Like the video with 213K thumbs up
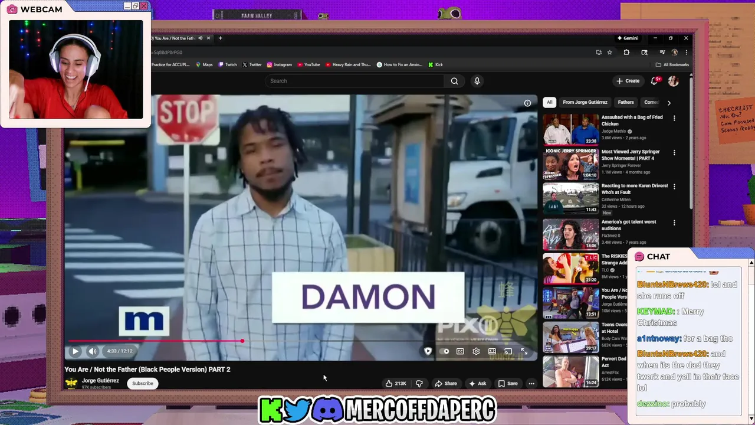Viewport: 755px width, 425px height. 395,384
